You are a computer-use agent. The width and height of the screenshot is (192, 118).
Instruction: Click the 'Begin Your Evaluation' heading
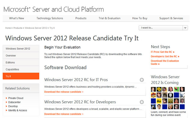62,47
